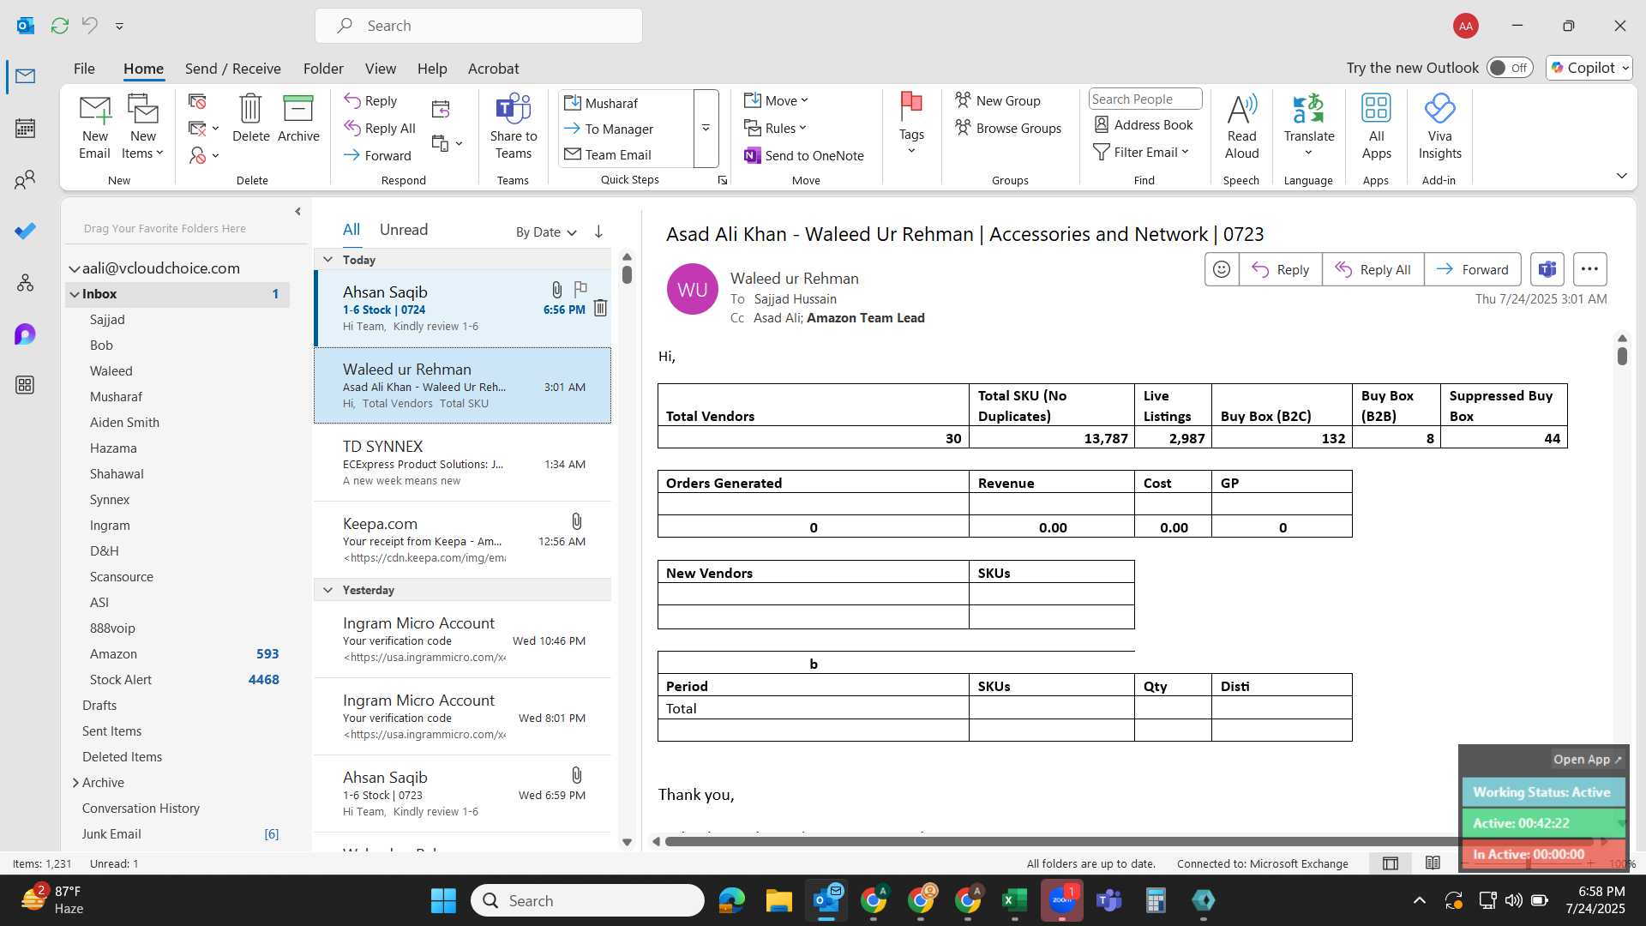This screenshot has width=1646, height=926.
Task: Click Share to Teams icon
Action: [514, 127]
